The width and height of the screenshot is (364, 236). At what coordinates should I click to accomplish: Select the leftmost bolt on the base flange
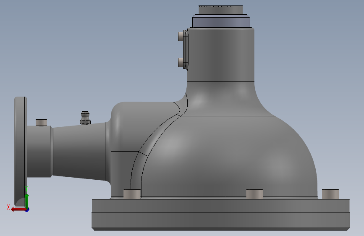(132, 194)
